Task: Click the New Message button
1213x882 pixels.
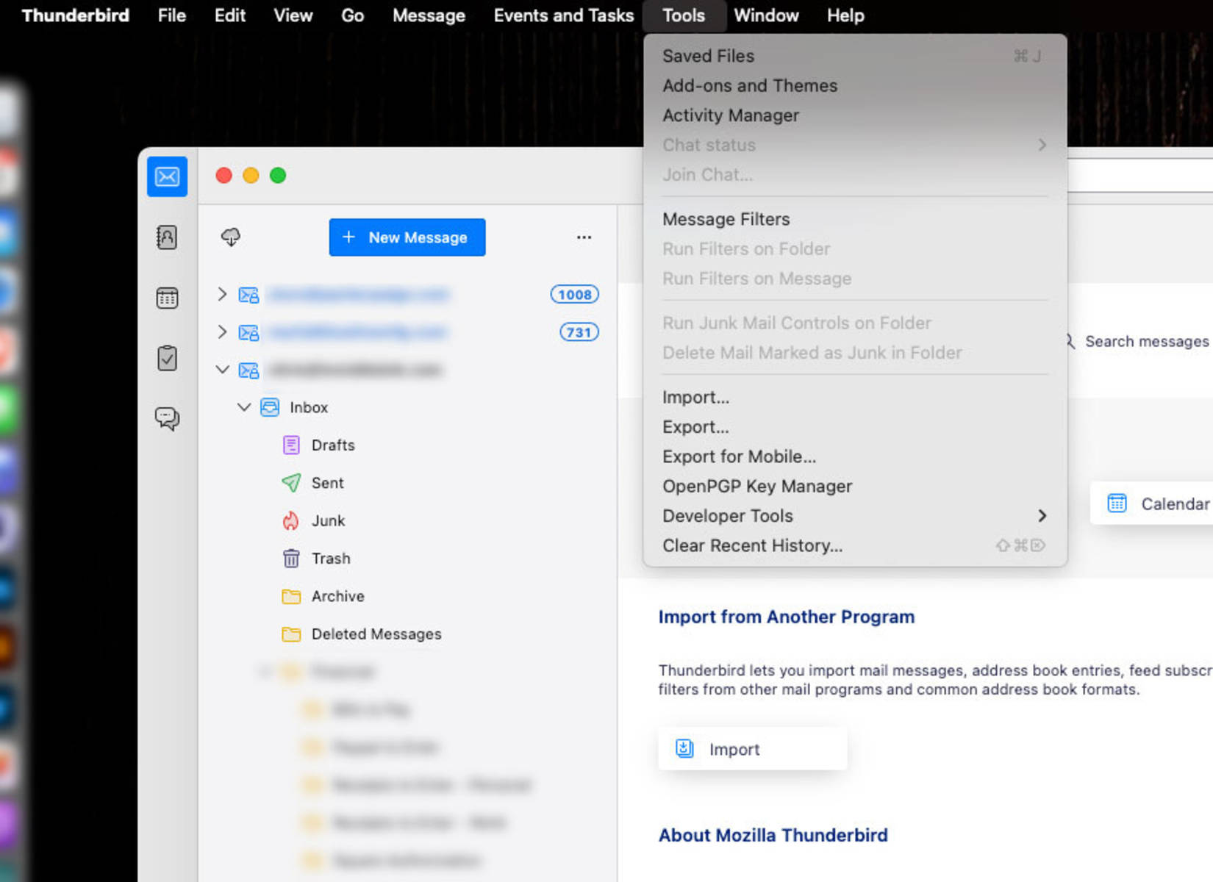Action: pyautogui.click(x=407, y=237)
